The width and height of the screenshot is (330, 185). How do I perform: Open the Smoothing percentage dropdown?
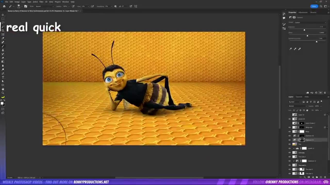(111, 6)
